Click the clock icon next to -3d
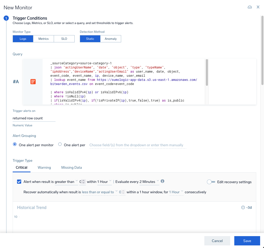 (243, 207)
